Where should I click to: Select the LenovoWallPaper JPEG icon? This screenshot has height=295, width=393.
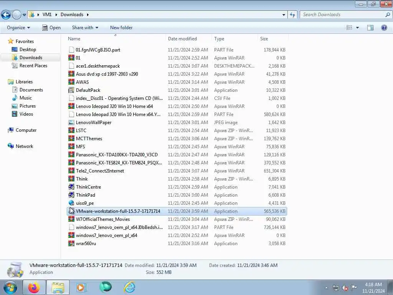71,123
